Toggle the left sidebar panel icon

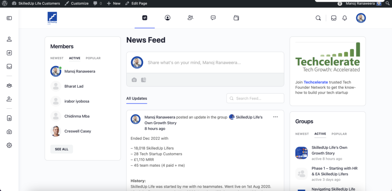(9, 18)
